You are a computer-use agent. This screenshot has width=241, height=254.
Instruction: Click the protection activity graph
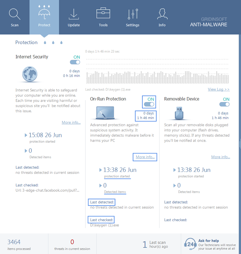157,71
